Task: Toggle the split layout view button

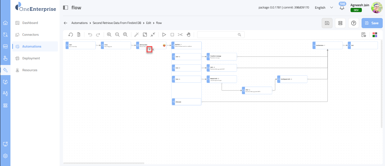Action: (x=340, y=23)
